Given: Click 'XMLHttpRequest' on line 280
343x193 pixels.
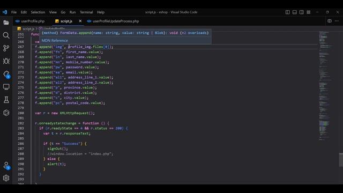Looking at the screenshot, I should (74, 113).
